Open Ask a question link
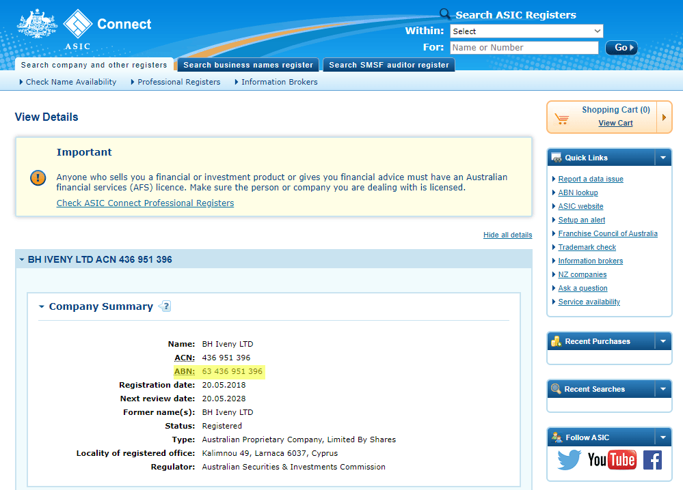683x490 pixels. (x=582, y=288)
